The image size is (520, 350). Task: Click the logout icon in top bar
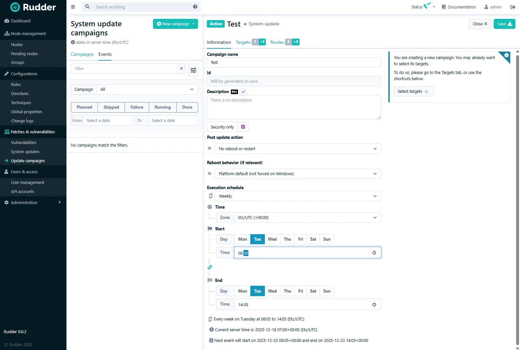[513, 7]
